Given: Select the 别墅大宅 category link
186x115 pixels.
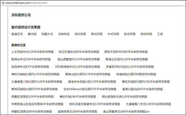Looking at the screenshot, I should [x=47, y=34].
